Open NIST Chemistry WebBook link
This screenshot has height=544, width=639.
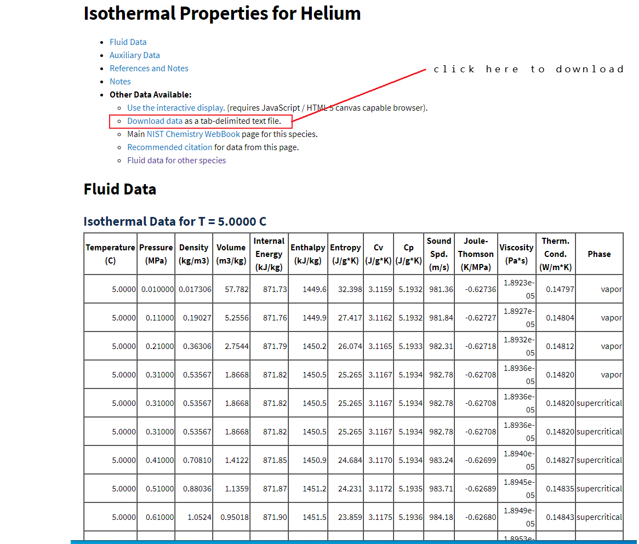[193, 134]
